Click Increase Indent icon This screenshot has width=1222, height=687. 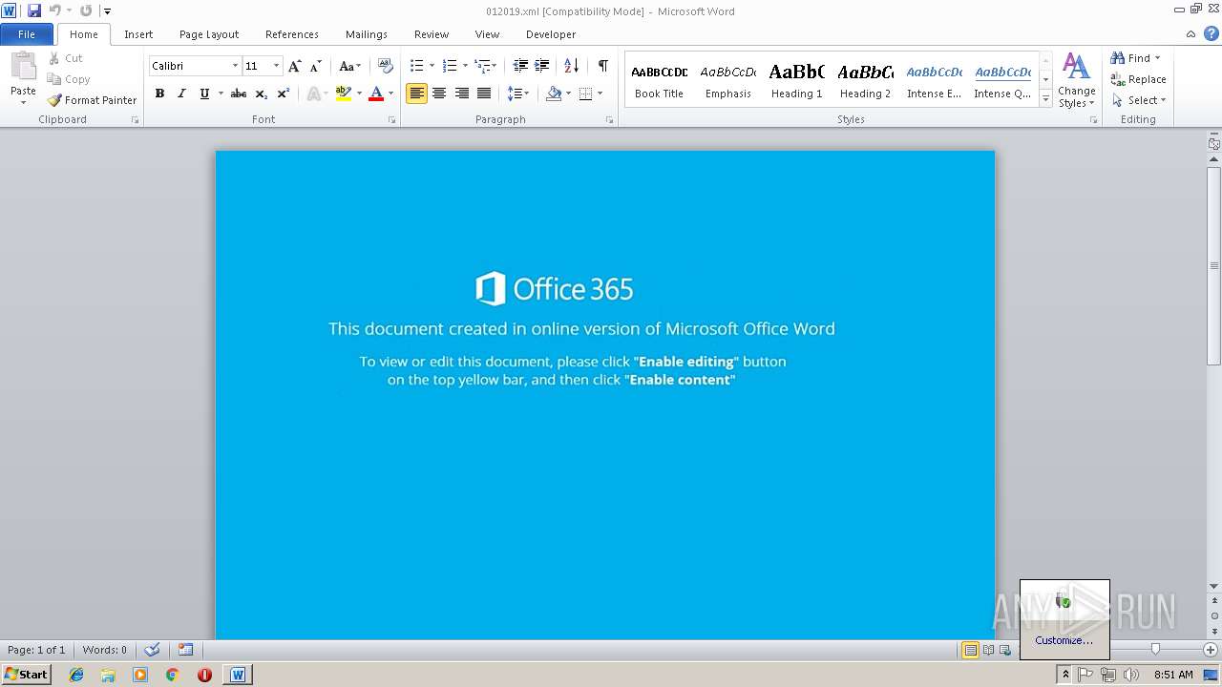[x=541, y=66]
